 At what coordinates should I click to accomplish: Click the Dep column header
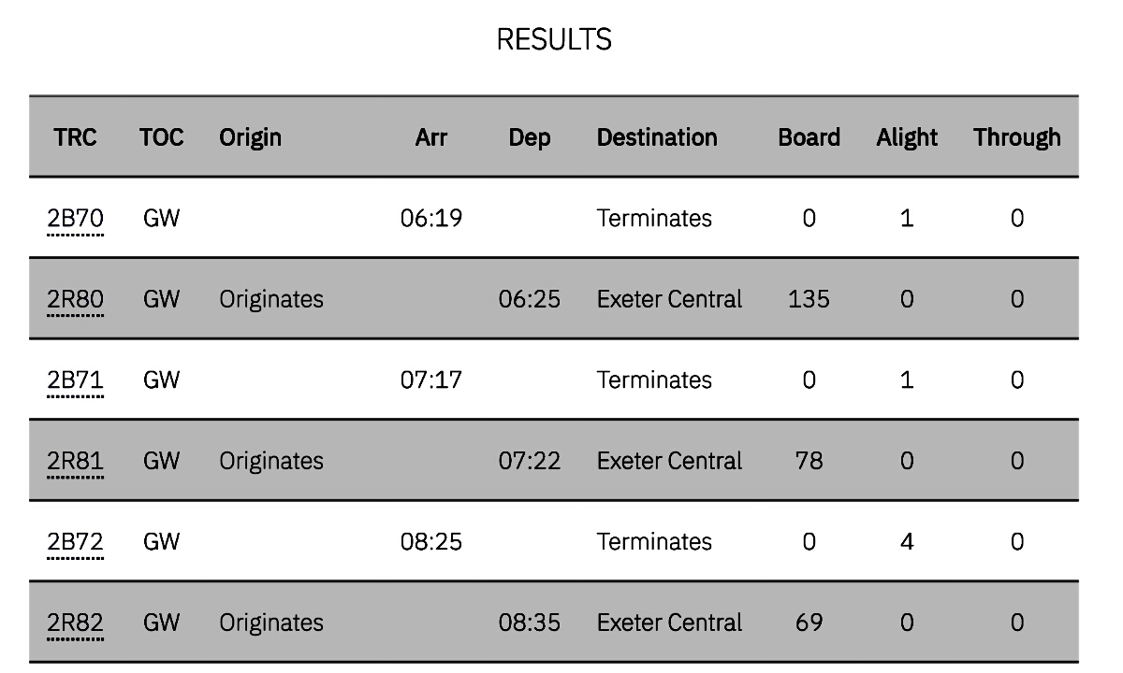[530, 137]
